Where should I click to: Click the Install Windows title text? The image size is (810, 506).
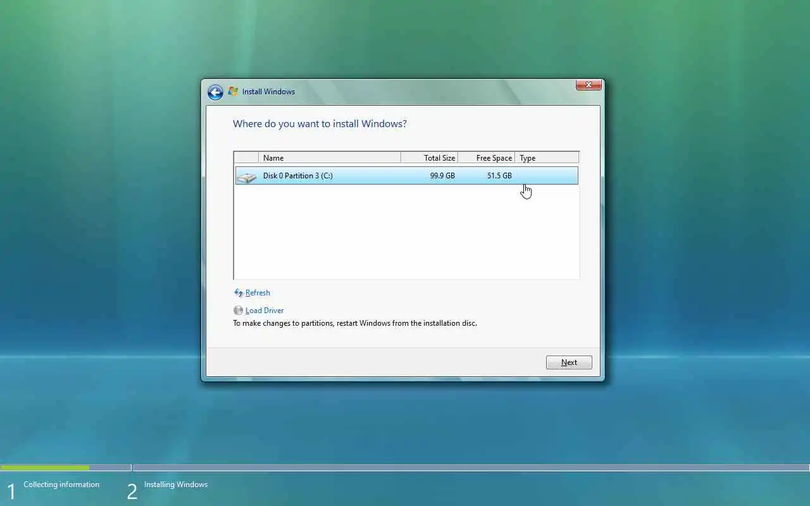pos(268,92)
